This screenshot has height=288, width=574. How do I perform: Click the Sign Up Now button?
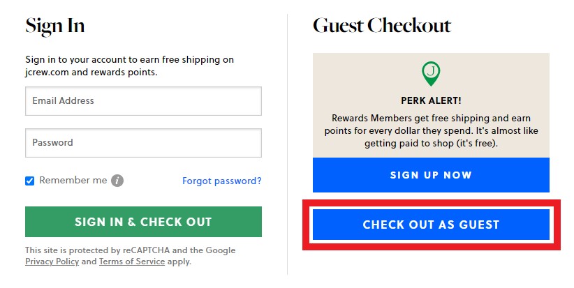click(x=431, y=175)
